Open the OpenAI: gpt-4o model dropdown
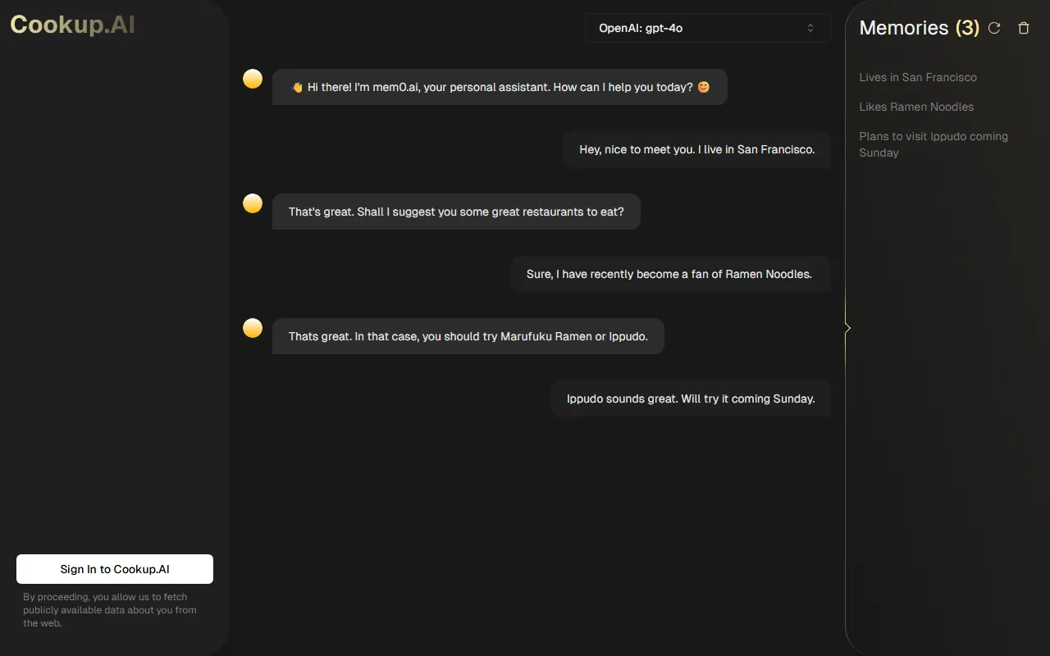 [707, 28]
